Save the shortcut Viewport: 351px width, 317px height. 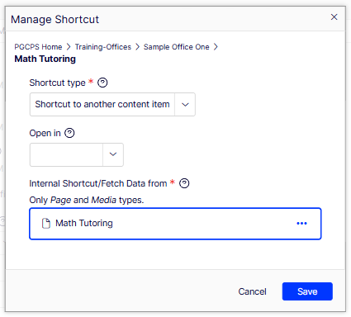[x=307, y=291]
